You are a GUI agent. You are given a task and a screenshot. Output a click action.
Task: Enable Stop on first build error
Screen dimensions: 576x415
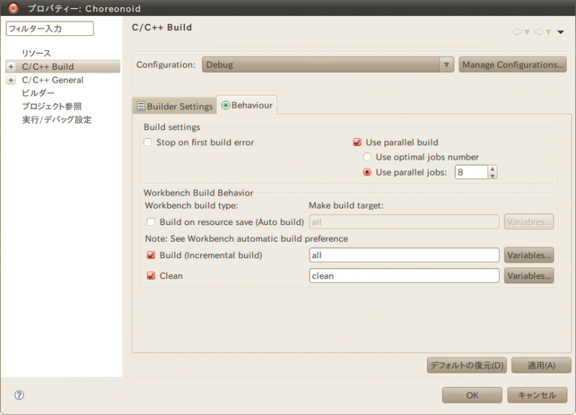tap(148, 142)
